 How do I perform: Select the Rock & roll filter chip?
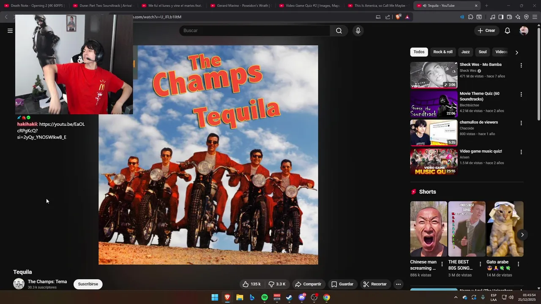click(x=443, y=52)
